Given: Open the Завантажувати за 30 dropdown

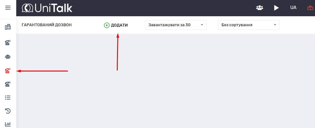Looking at the screenshot, I should [175, 25].
